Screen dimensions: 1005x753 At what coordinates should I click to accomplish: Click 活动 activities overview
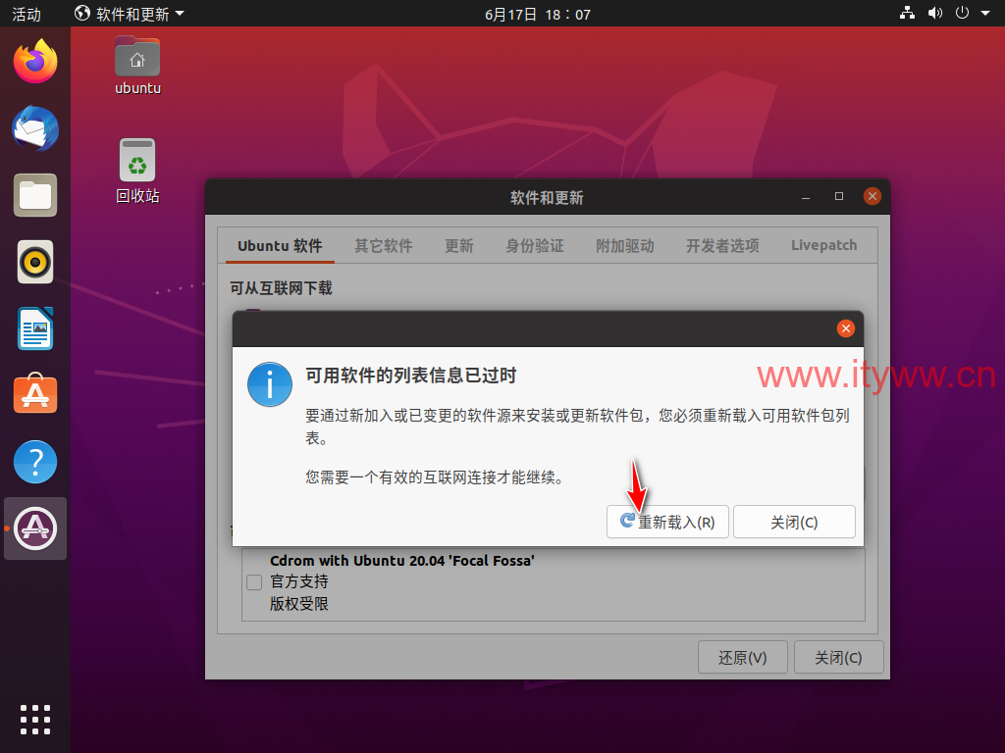26,14
